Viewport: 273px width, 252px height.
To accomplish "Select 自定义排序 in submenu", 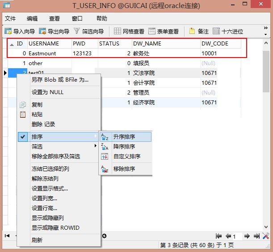I will [x=127, y=157].
